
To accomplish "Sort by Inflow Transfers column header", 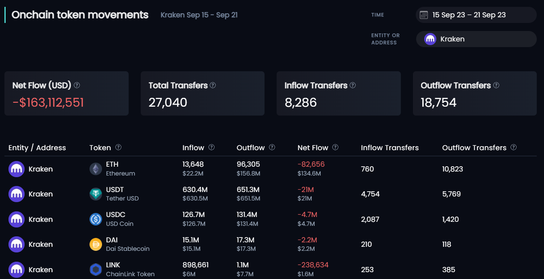I will point(390,148).
